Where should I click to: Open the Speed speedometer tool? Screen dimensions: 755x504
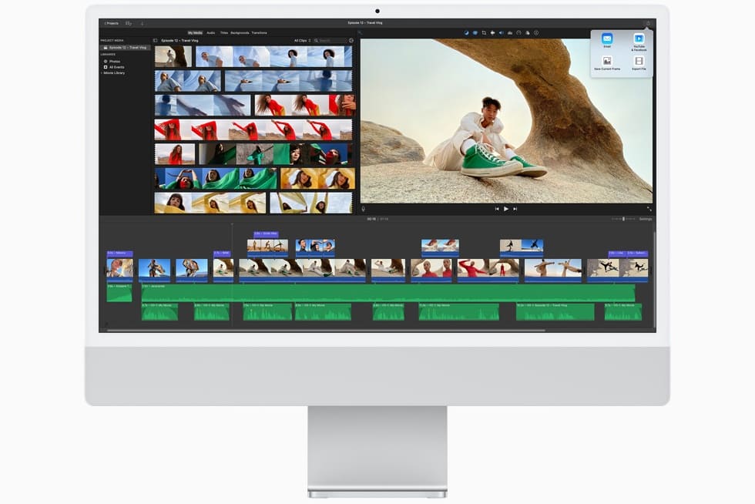[x=518, y=33]
